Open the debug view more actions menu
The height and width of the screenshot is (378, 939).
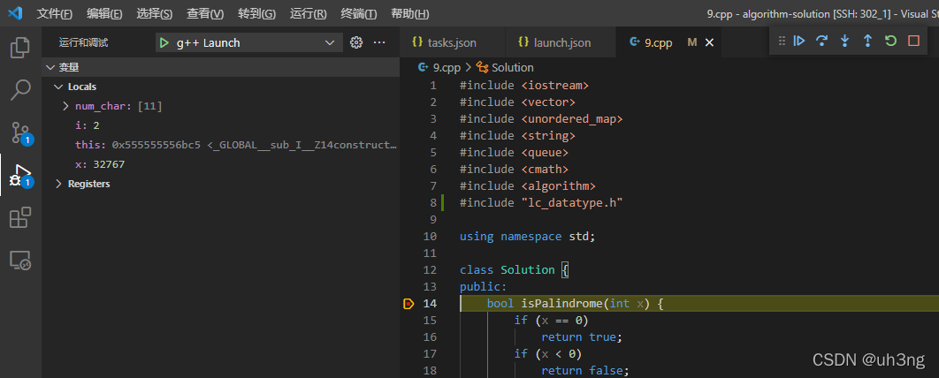[379, 42]
